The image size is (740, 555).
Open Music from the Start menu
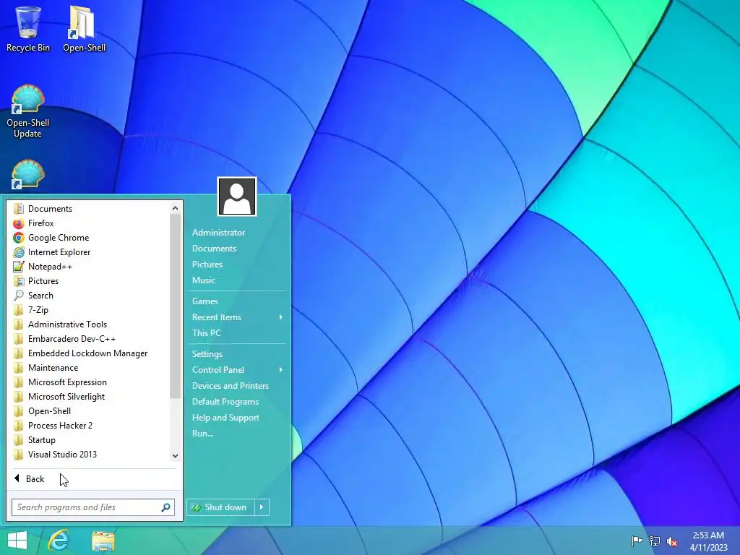[x=203, y=280]
